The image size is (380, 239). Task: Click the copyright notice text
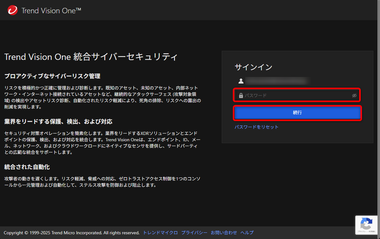[71, 233]
